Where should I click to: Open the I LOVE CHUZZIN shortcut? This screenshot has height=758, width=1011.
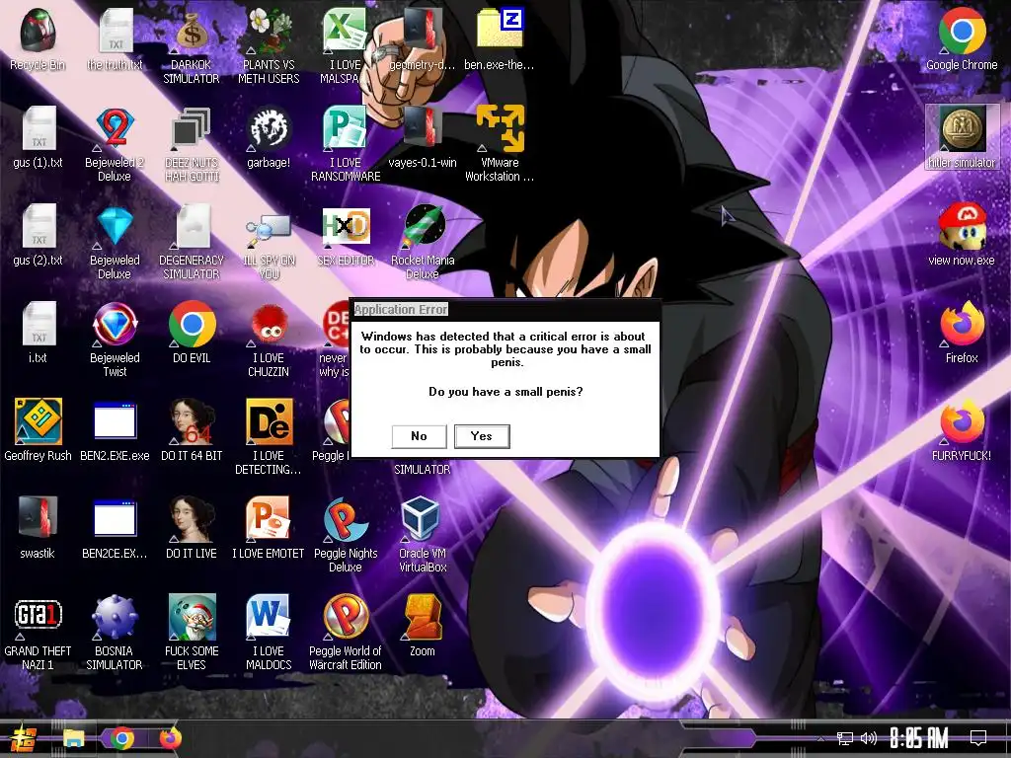[269, 340]
